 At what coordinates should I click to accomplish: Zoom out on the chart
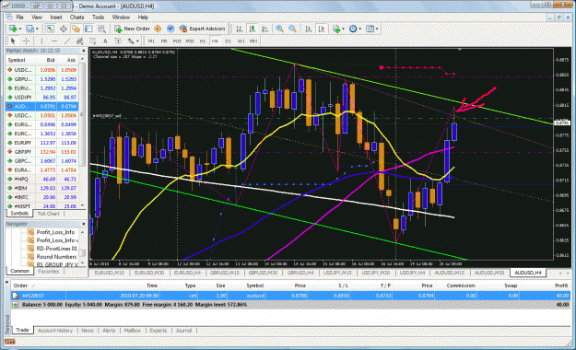coord(292,29)
